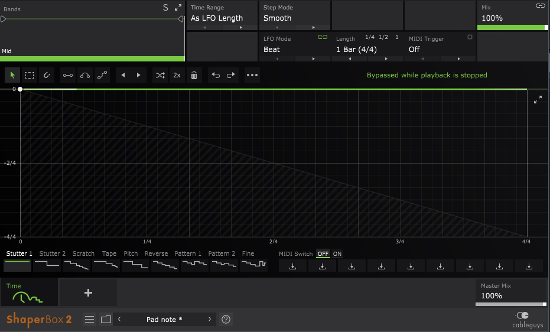Redo the last edit
Image resolution: width=550 pixels, height=332 pixels.
point(231,75)
